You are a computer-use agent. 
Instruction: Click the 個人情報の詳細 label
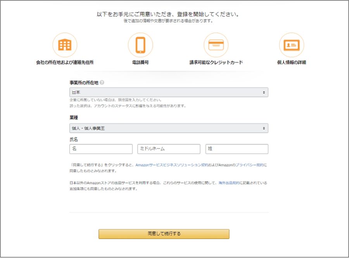pyautogui.click(x=292, y=62)
